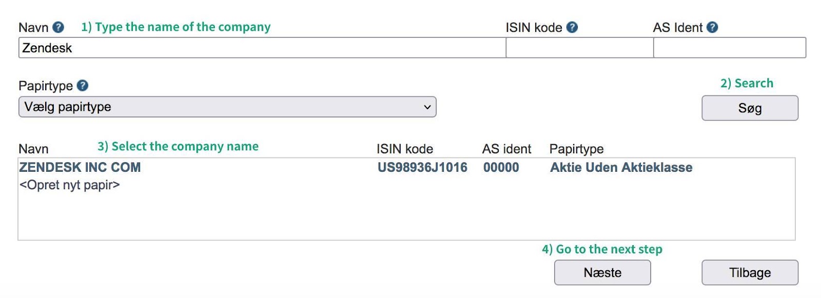The width and height of the screenshot is (821, 298).
Task: Click the AS ident results column header
Action: tap(506, 149)
